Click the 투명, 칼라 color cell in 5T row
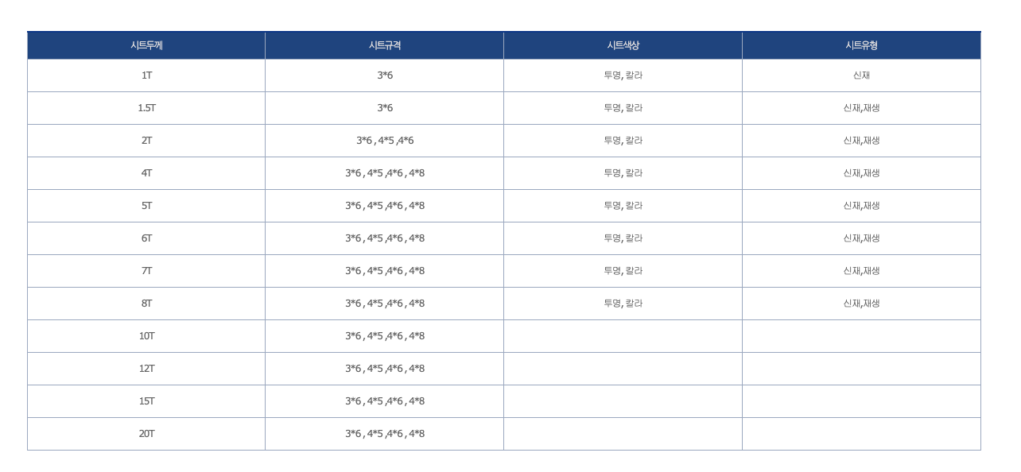This screenshot has width=1021, height=472. [x=623, y=206]
